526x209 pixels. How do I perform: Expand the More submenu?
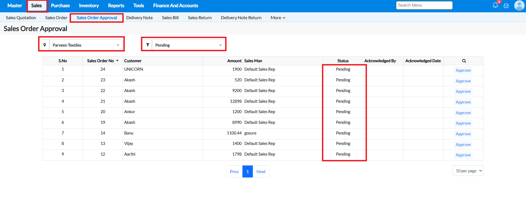(x=278, y=18)
